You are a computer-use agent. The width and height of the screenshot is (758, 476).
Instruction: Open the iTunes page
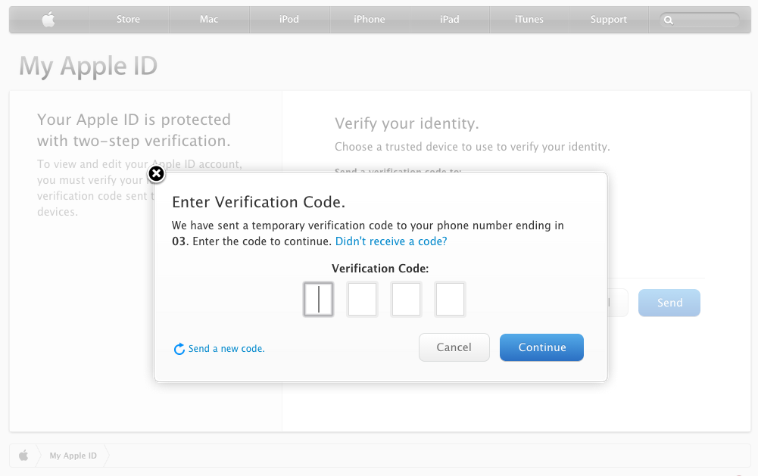tap(529, 20)
